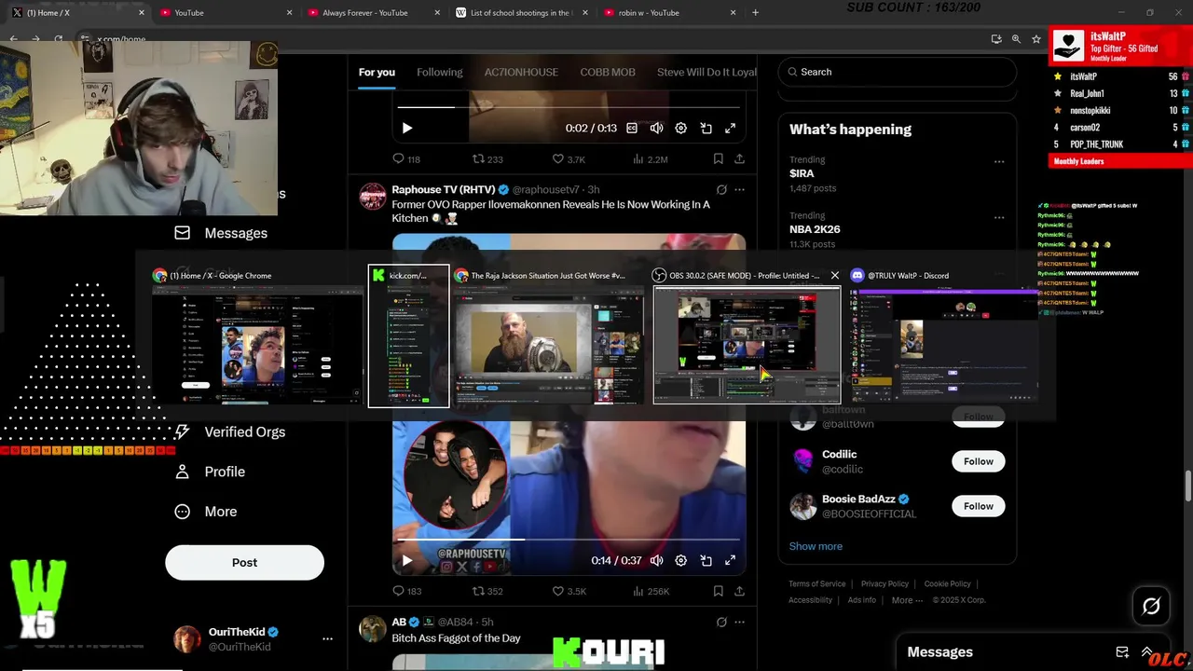1193x671 pixels.
Task: Open the Terms of Service link
Action: (x=817, y=584)
